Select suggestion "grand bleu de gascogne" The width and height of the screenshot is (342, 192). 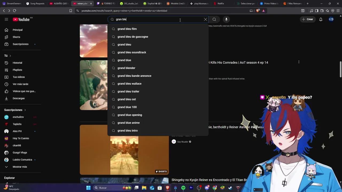click(158, 37)
